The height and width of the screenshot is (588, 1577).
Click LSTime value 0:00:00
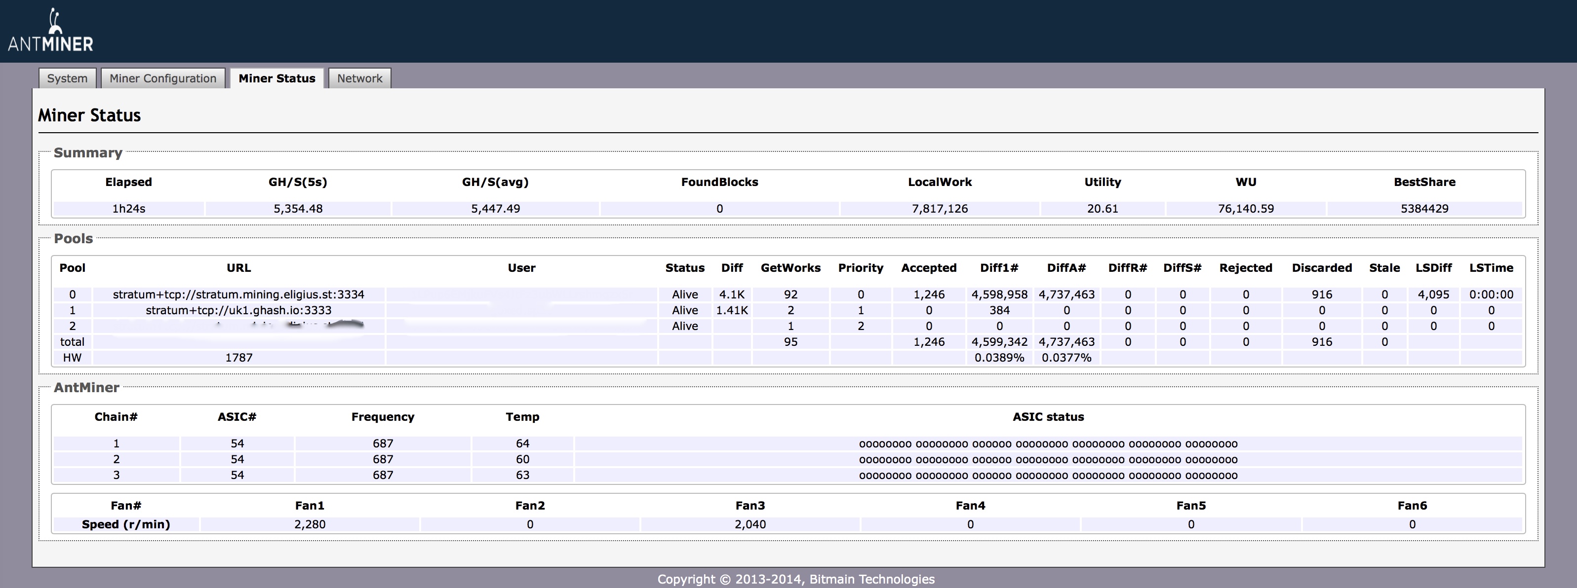1491,294
